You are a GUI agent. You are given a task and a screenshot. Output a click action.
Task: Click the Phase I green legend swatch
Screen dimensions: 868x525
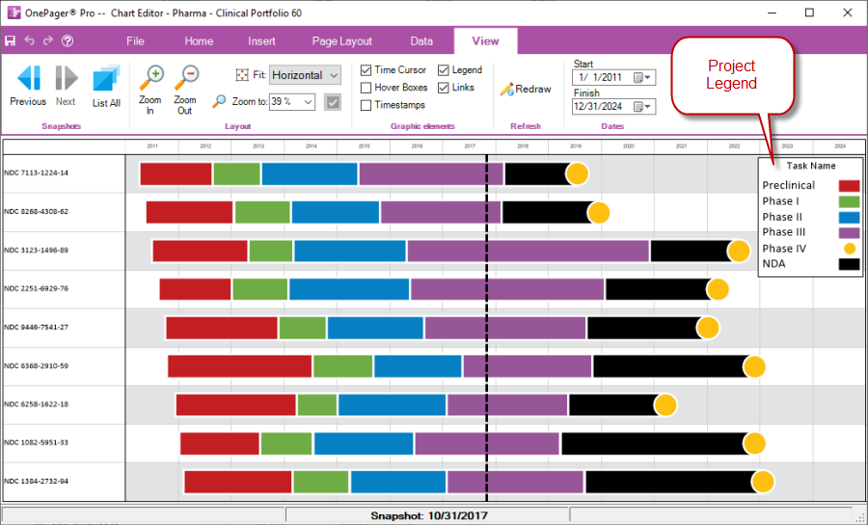(x=849, y=201)
